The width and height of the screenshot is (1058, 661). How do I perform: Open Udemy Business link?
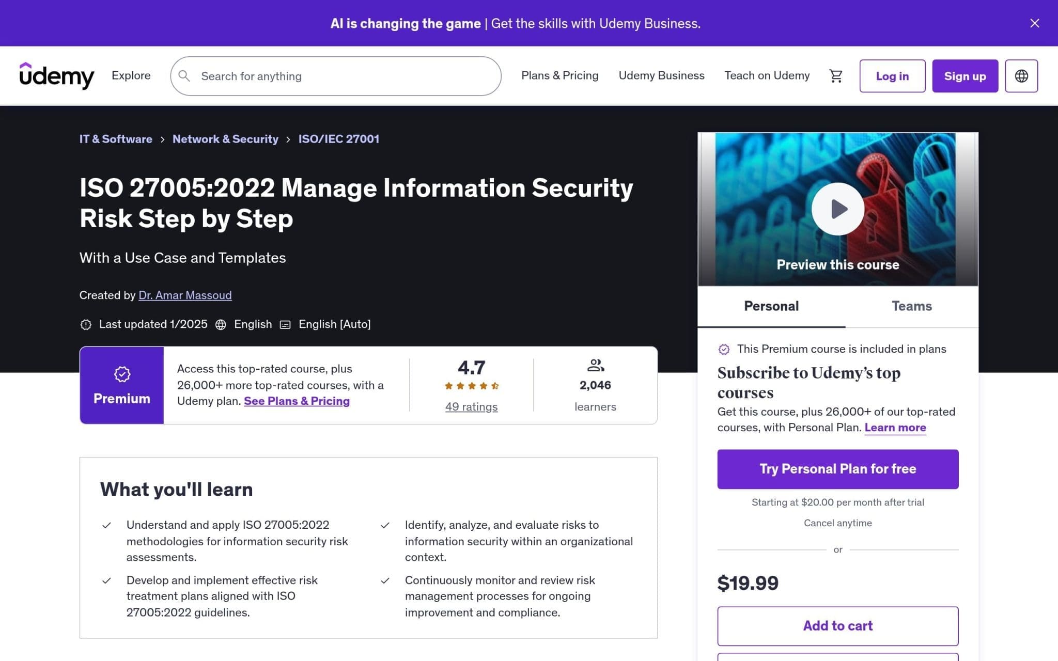point(661,75)
